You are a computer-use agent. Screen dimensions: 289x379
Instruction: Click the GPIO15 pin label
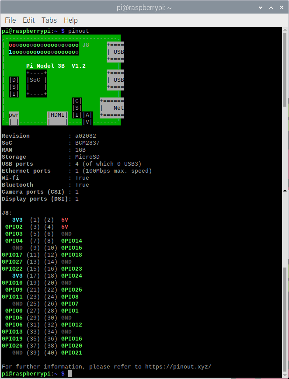click(72, 248)
